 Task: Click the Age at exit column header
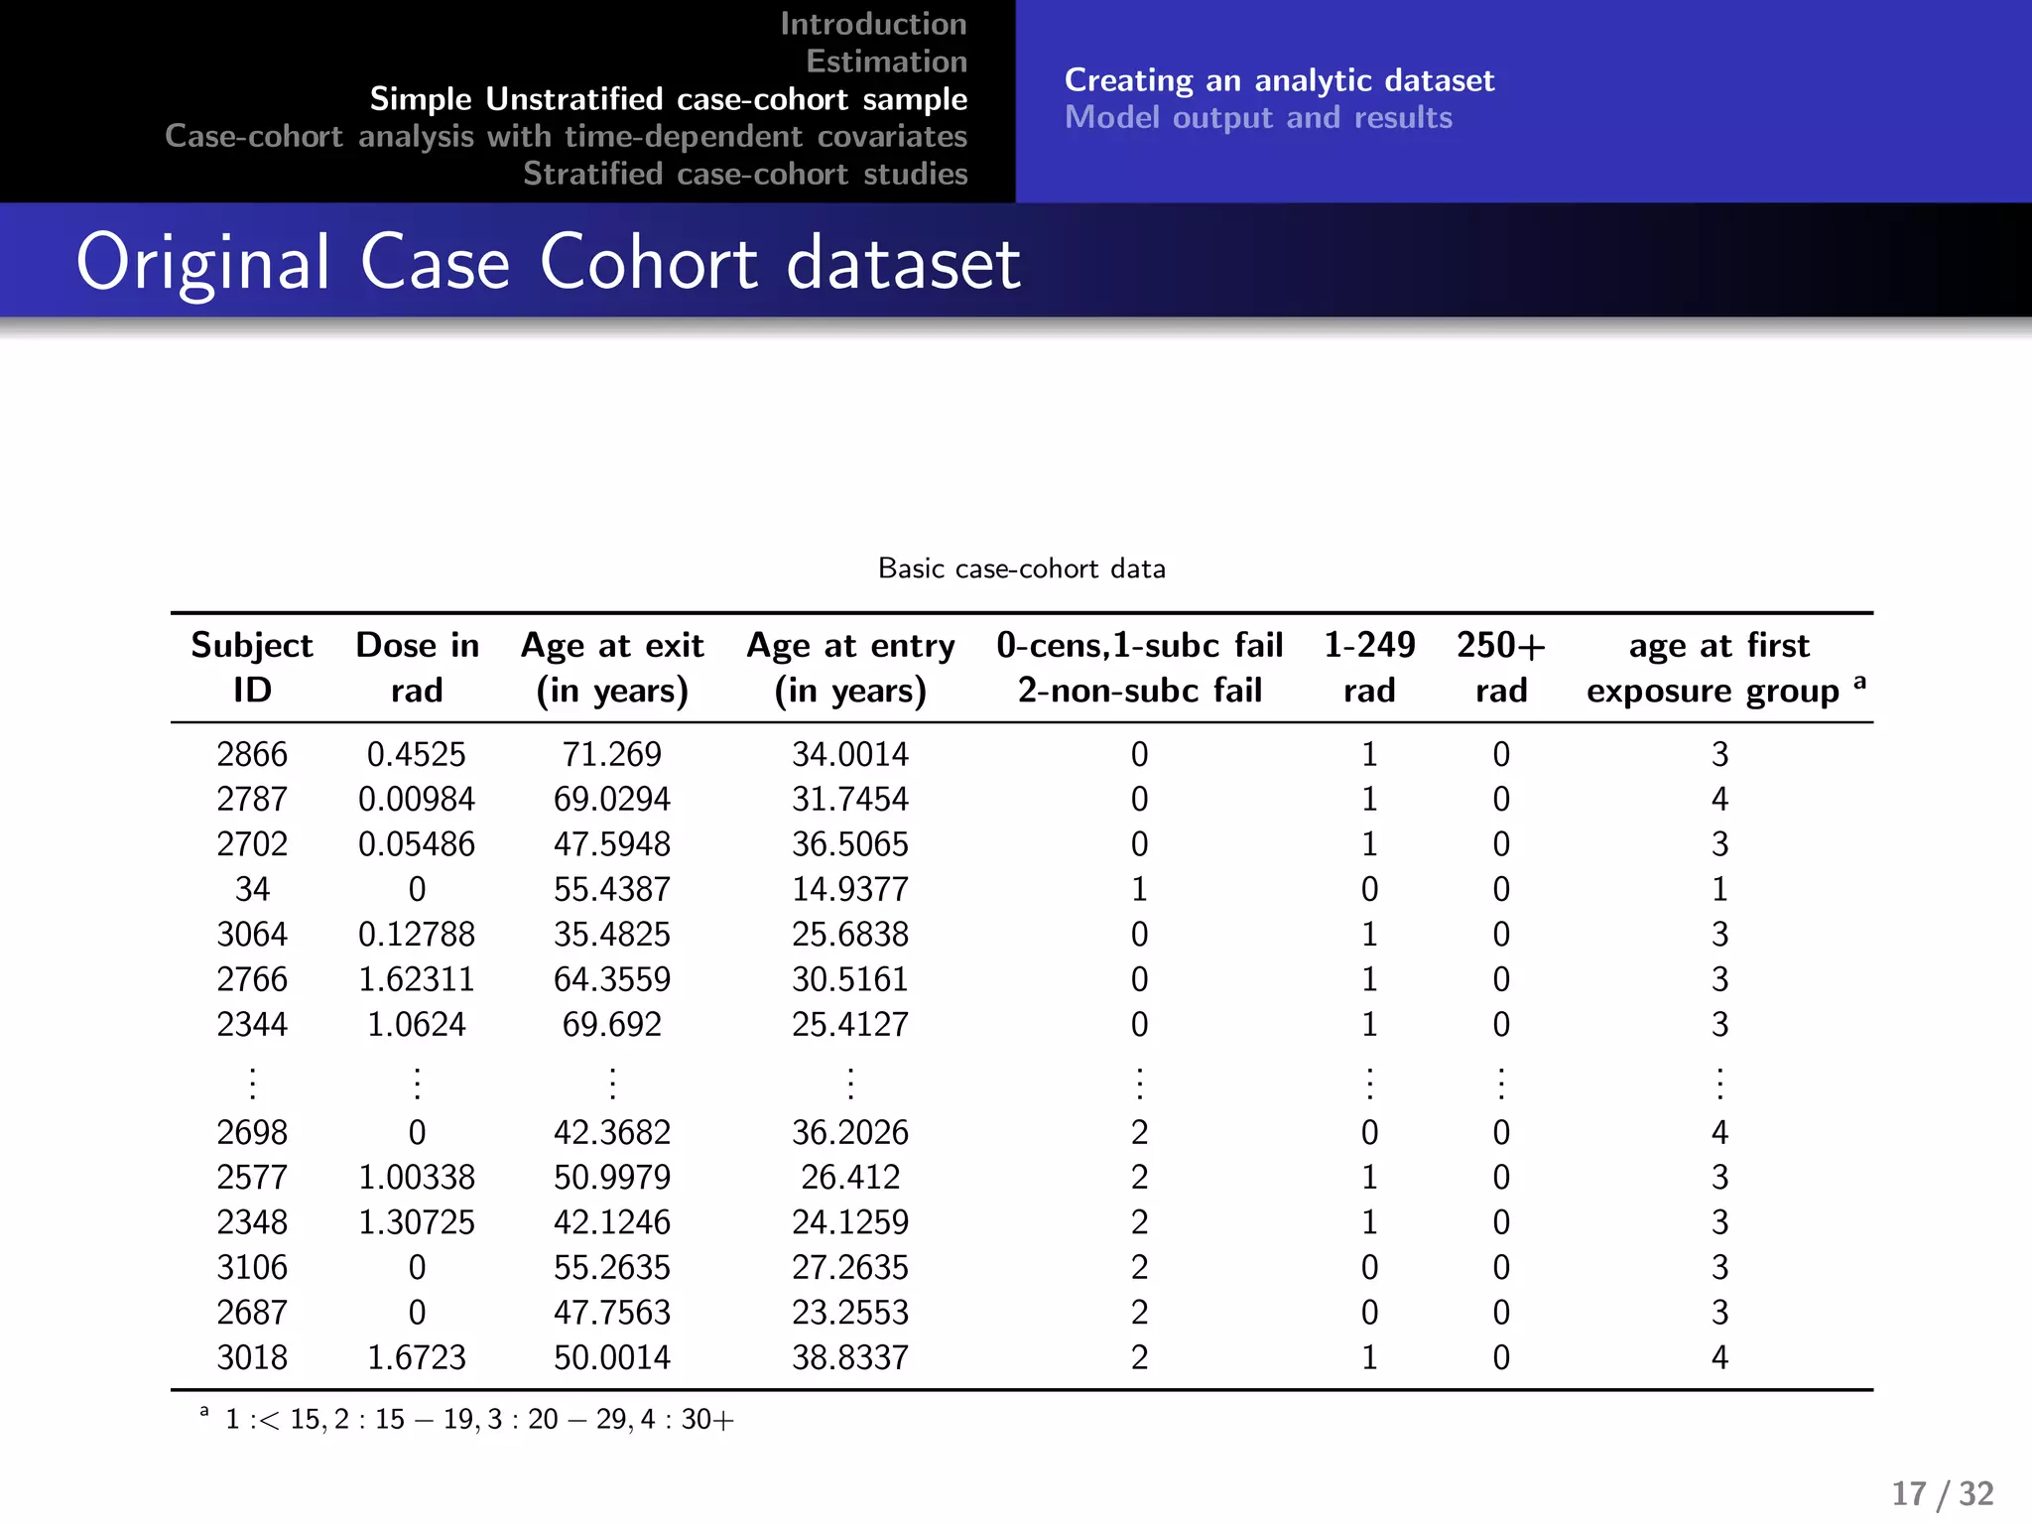(x=612, y=667)
